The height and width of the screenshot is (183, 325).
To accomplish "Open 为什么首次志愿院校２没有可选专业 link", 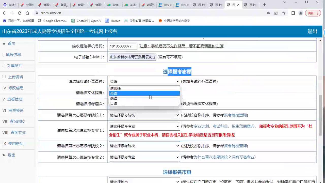I will click(x=224, y=157).
